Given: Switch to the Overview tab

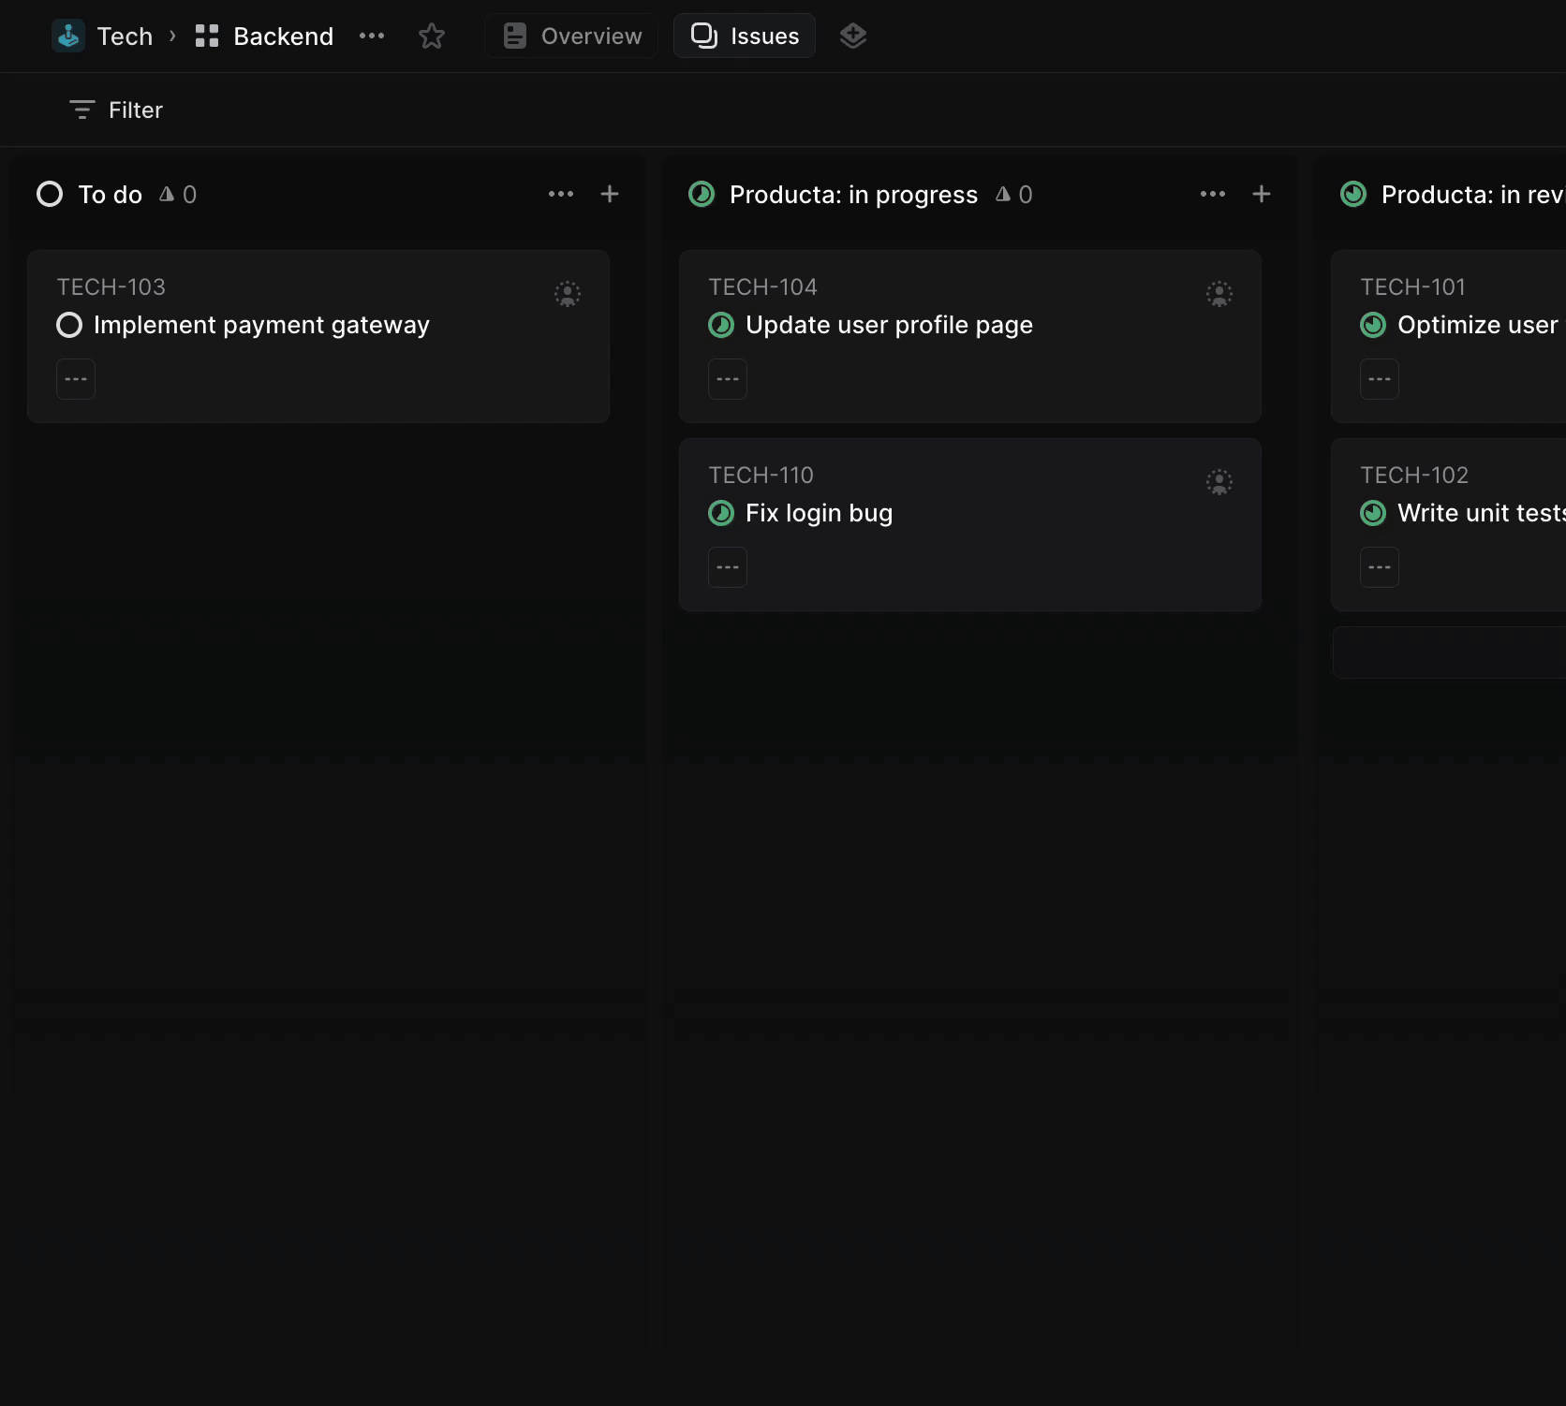Looking at the screenshot, I should coord(572,37).
